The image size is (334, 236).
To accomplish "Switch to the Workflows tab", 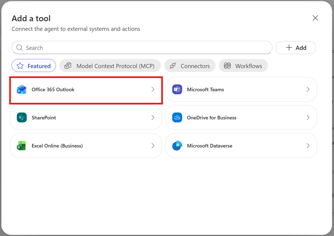I will click(243, 66).
